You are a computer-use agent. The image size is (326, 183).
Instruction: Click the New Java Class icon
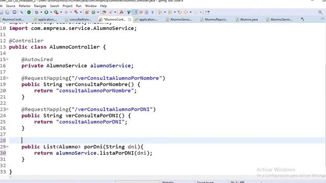pos(93,12)
